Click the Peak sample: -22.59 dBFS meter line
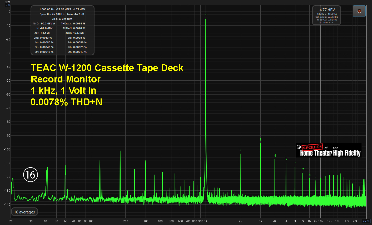 [326, 17]
